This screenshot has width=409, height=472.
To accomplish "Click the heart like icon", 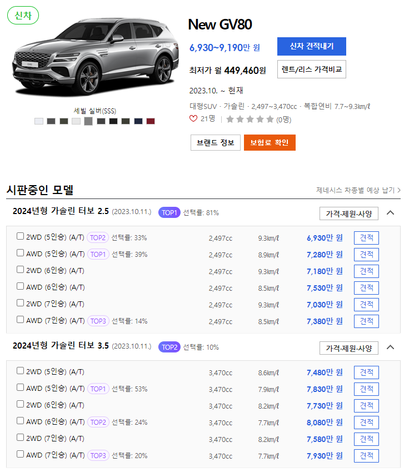I will pos(193,118).
